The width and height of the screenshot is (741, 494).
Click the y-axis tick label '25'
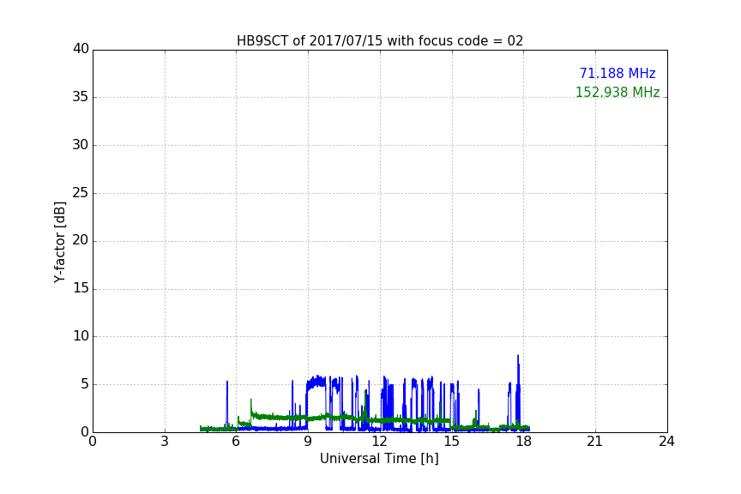[81, 192]
